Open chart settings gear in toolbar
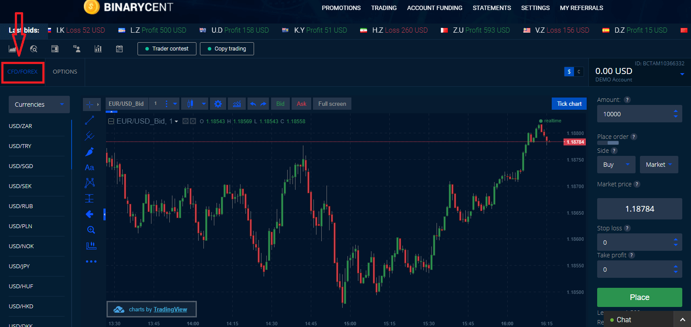Viewport: 691px width, 327px height. pyautogui.click(x=218, y=104)
